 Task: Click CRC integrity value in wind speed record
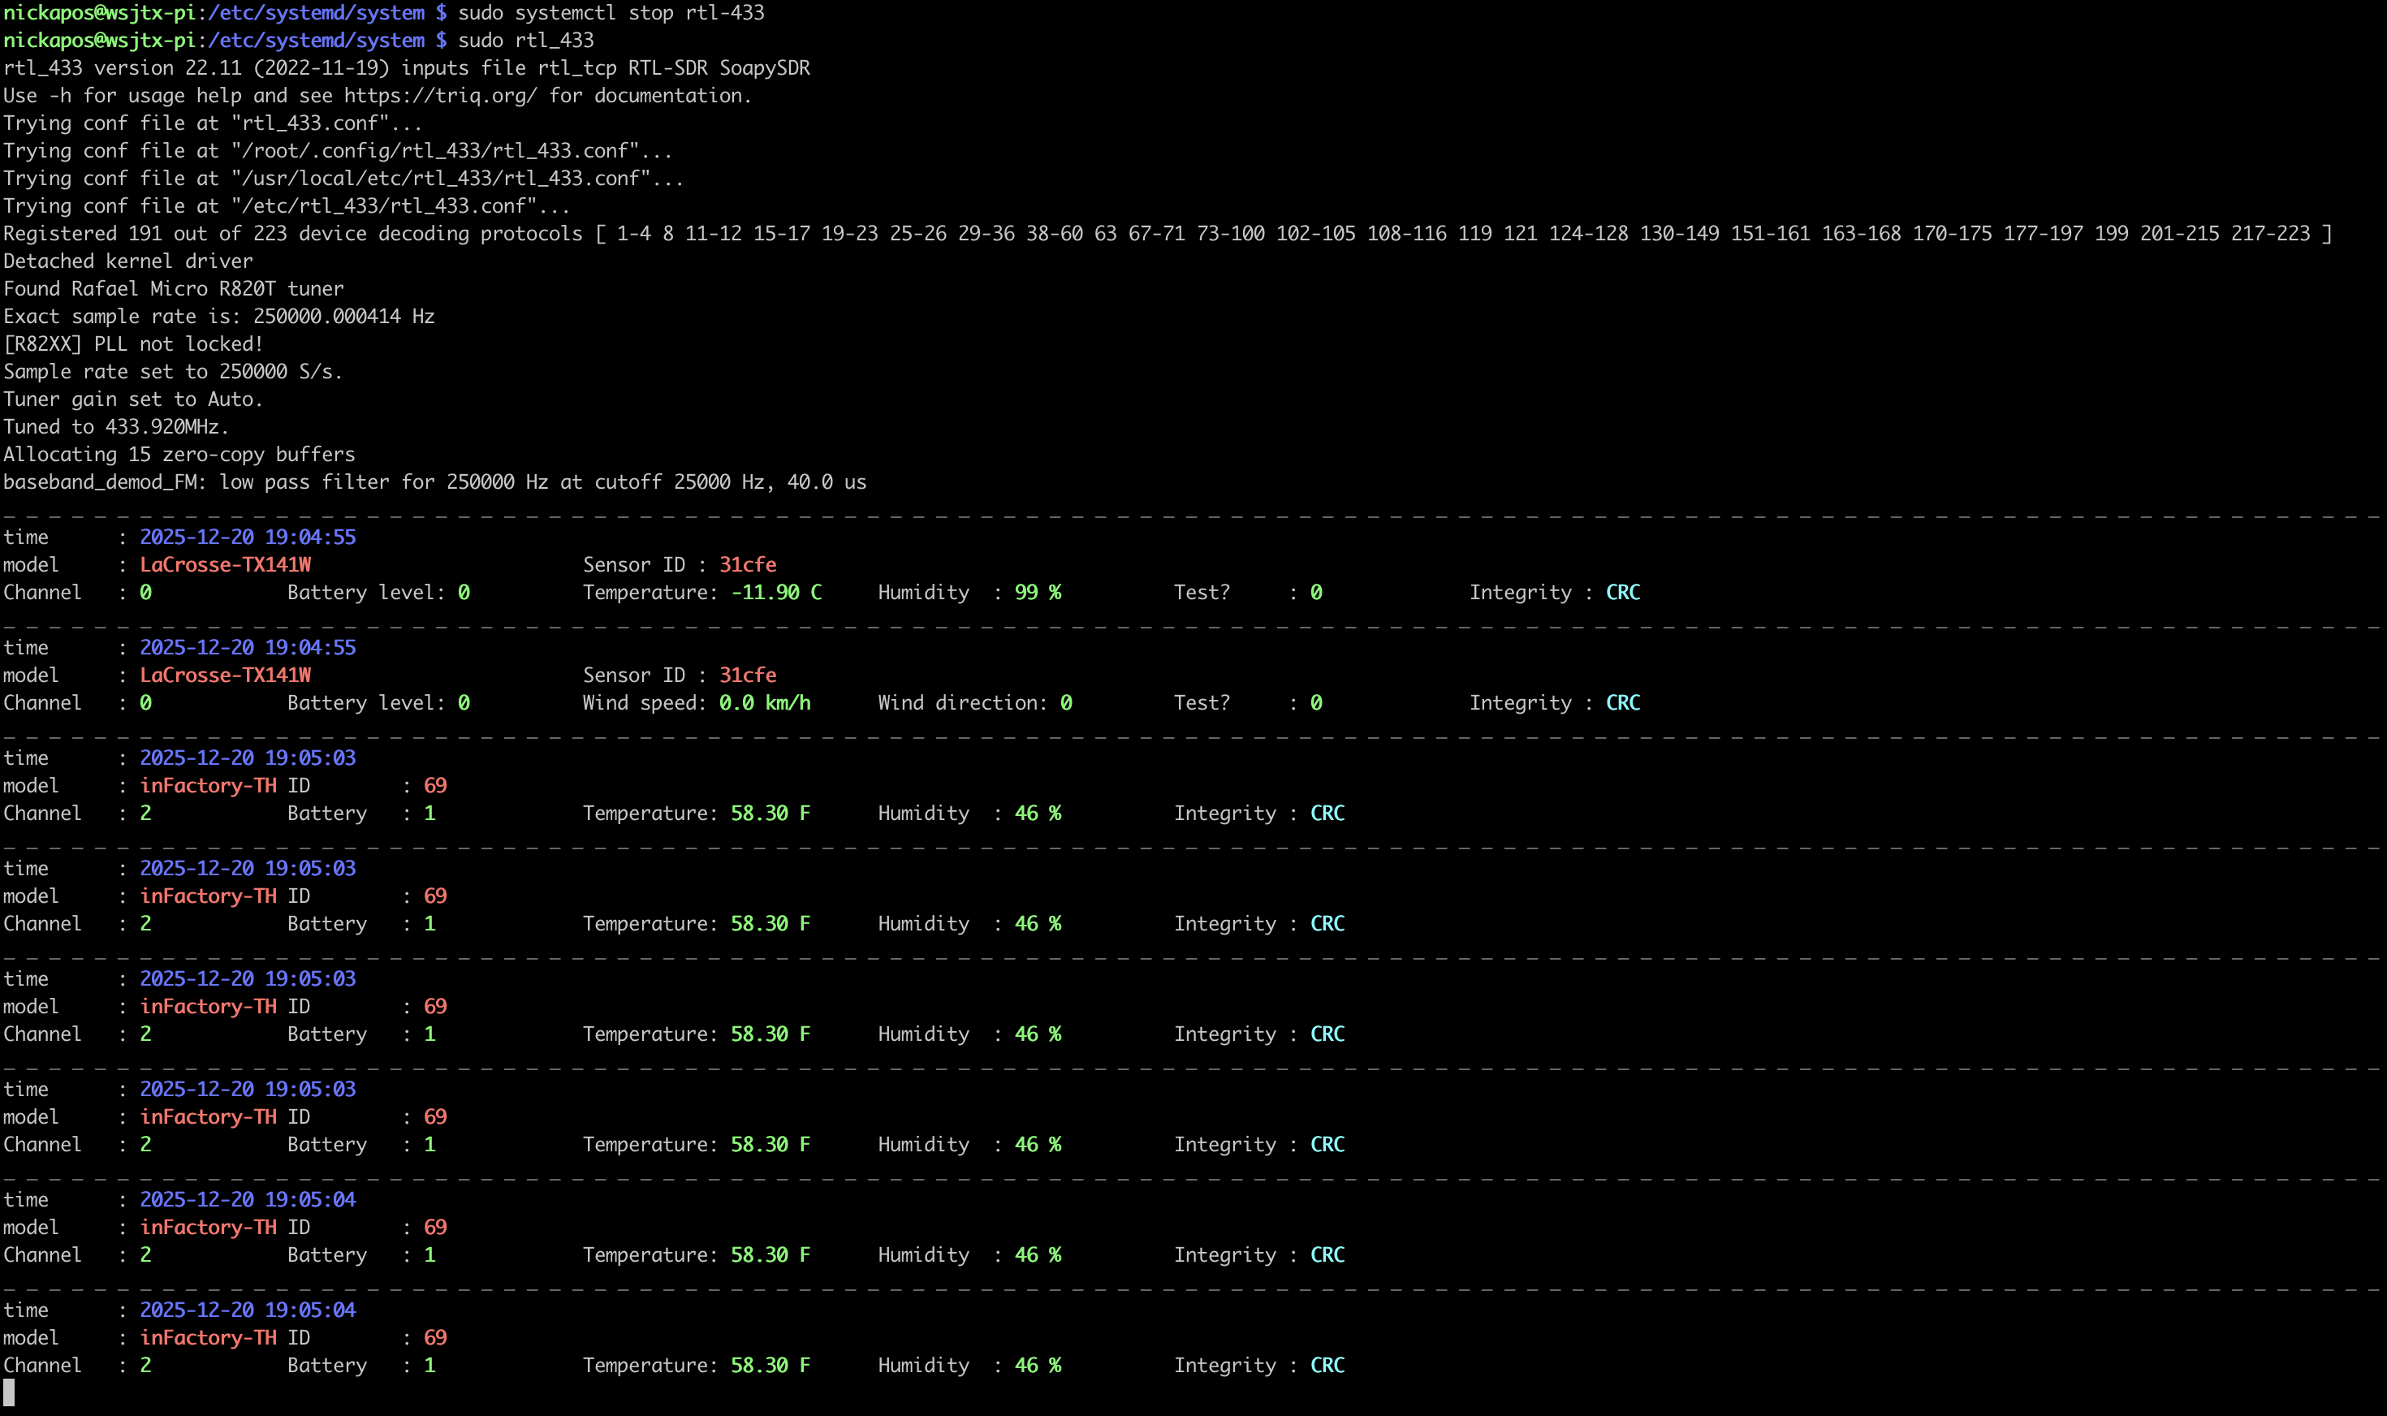tap(1623, 703)
